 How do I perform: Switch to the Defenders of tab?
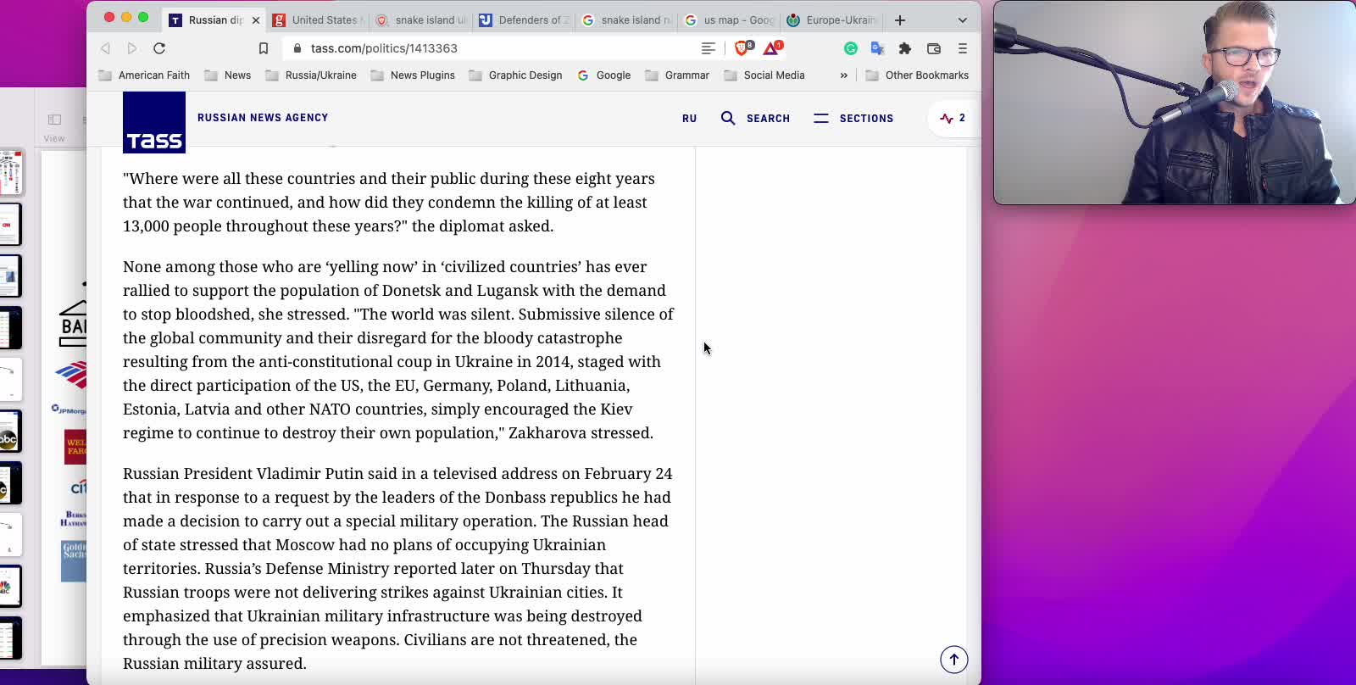point(525,20)
